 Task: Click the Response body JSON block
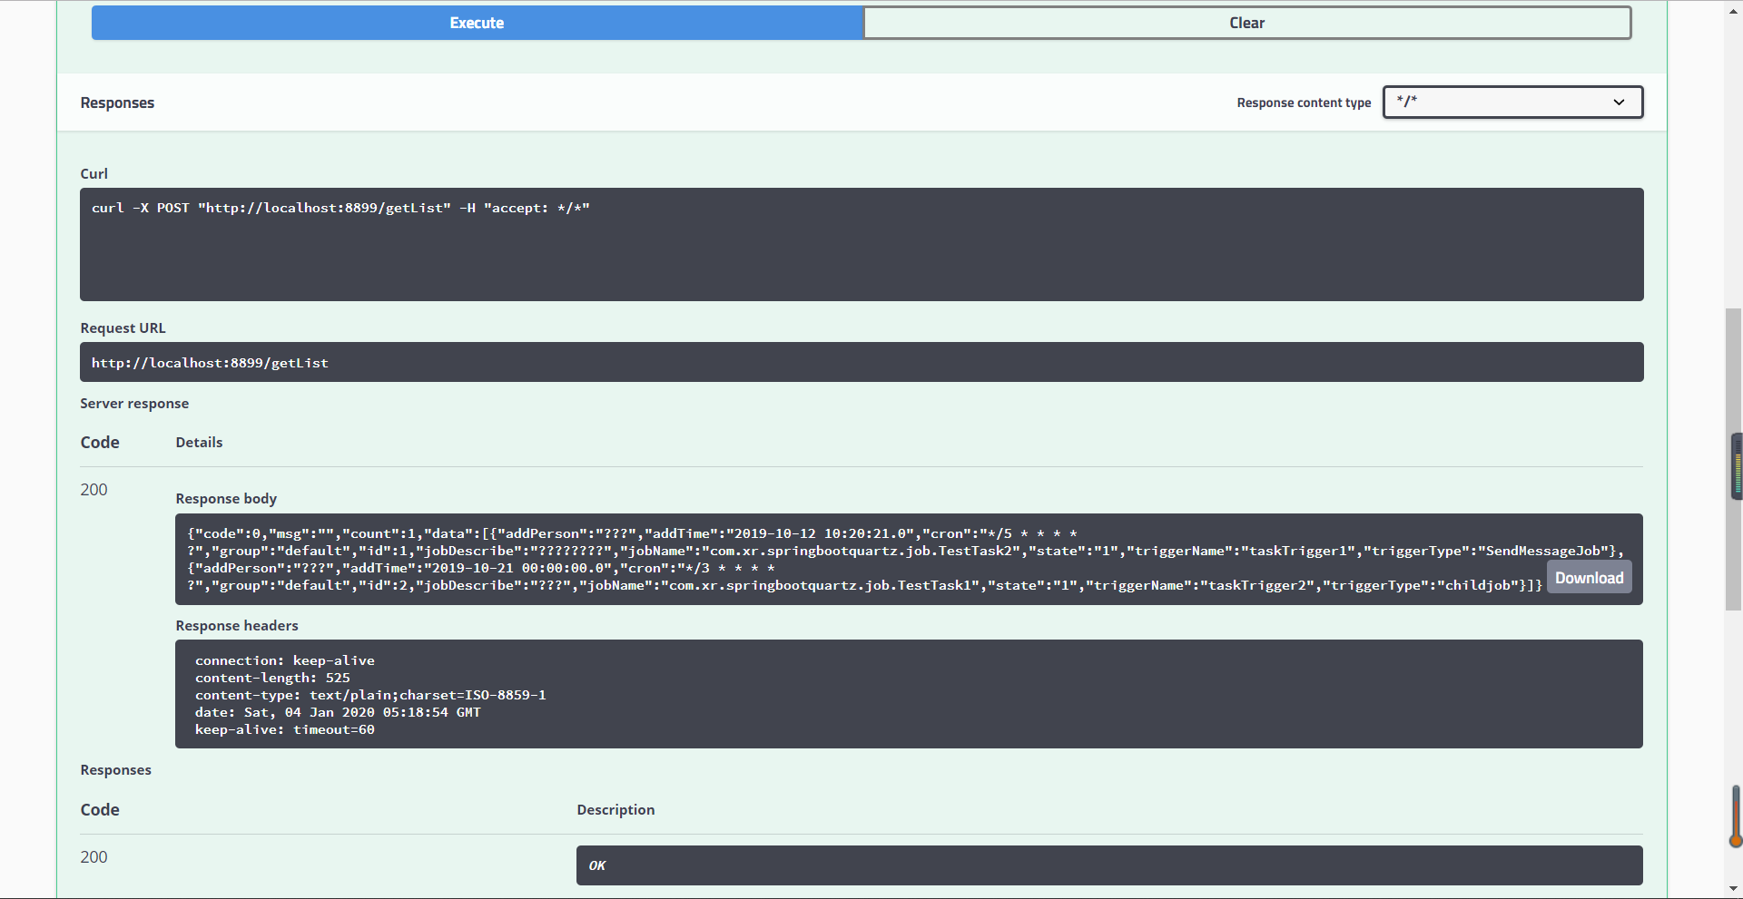click(x=909, y=560)
